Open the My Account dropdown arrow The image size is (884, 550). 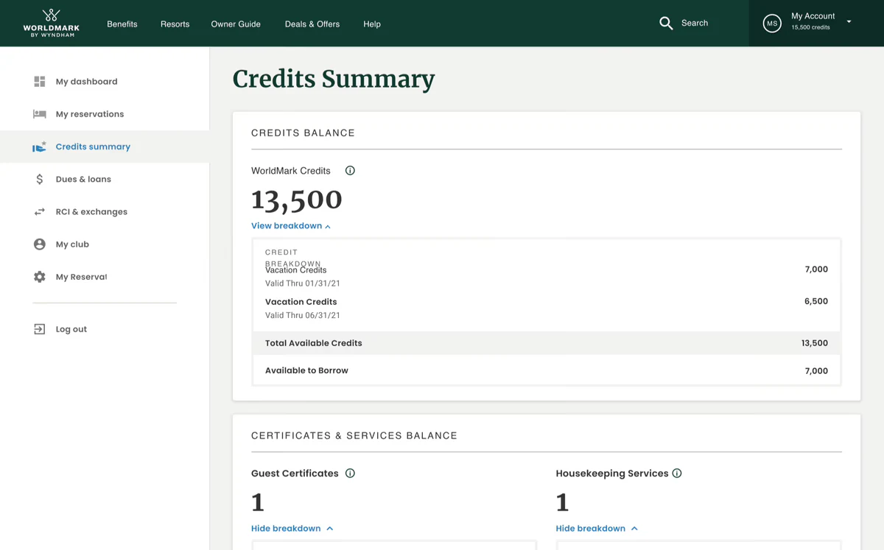click(x=849, y=22)
